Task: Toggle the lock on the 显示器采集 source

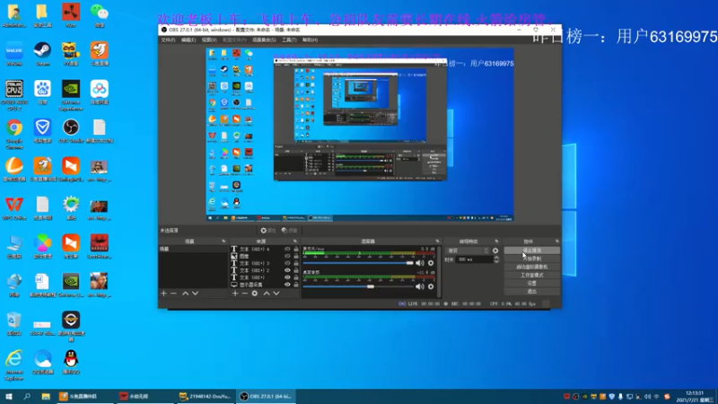Action: pyautogui.click(x=296, y=285)
